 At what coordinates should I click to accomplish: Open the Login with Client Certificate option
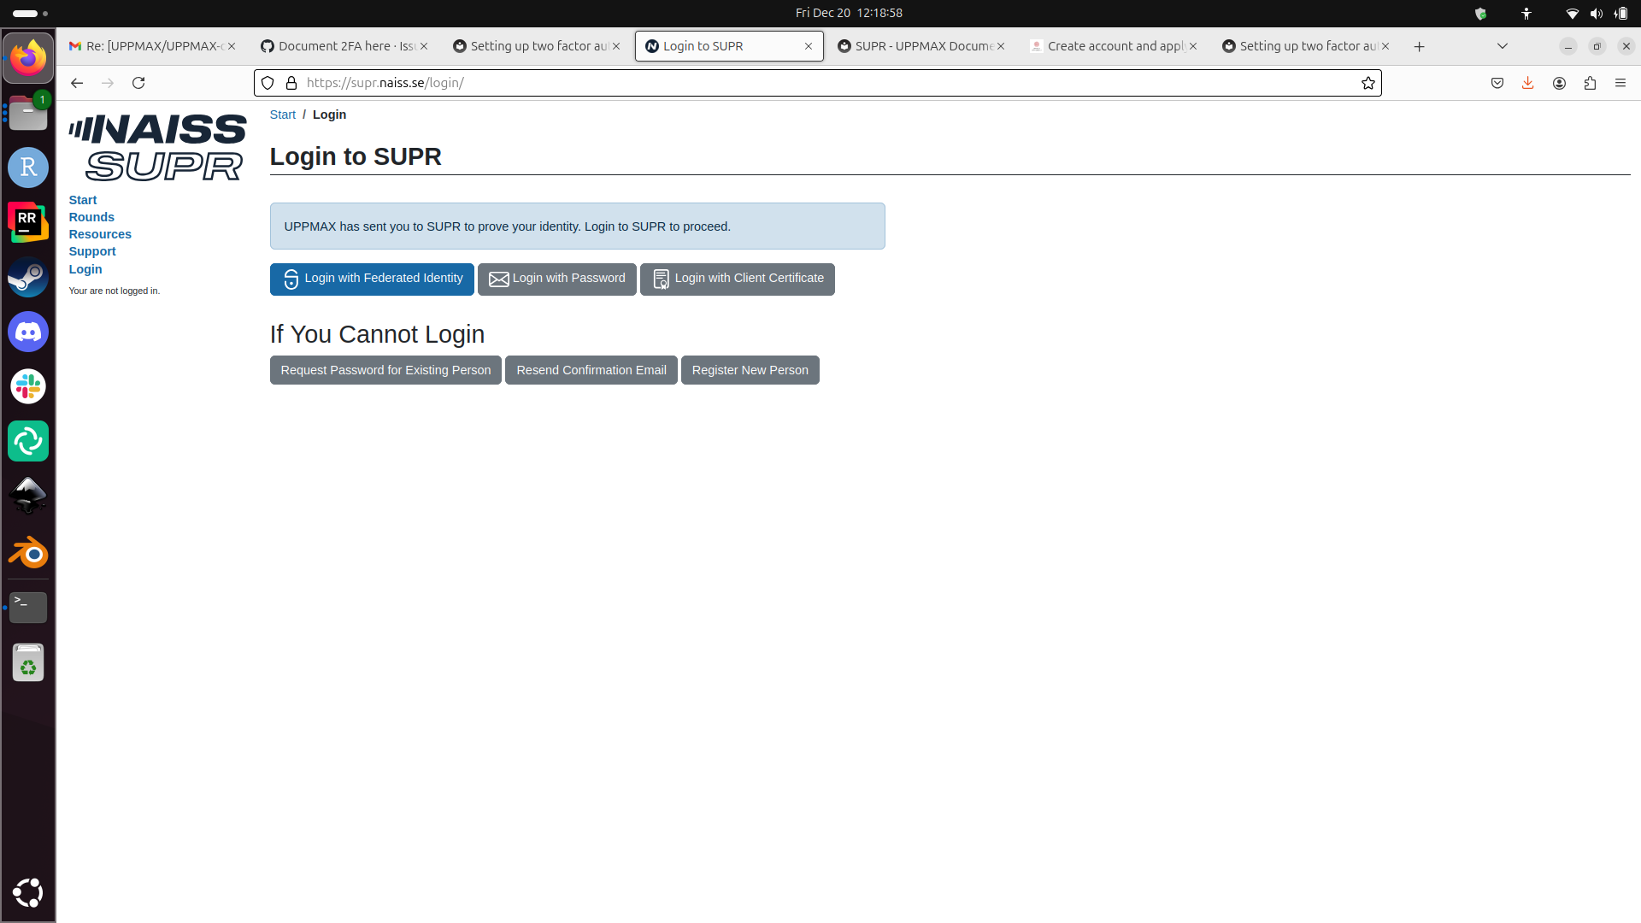point(737,279)
